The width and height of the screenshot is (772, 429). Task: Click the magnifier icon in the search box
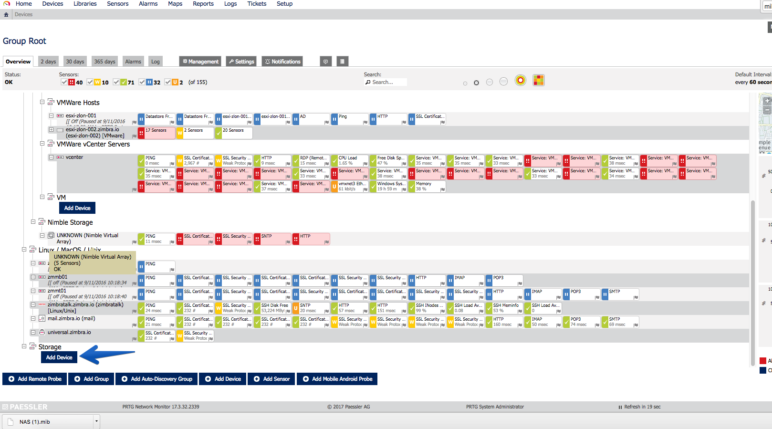[368, 82]
